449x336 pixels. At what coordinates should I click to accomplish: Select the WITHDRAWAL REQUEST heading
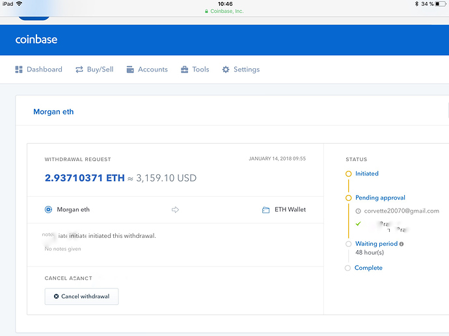pyautogui.click(x=77, y=159)
